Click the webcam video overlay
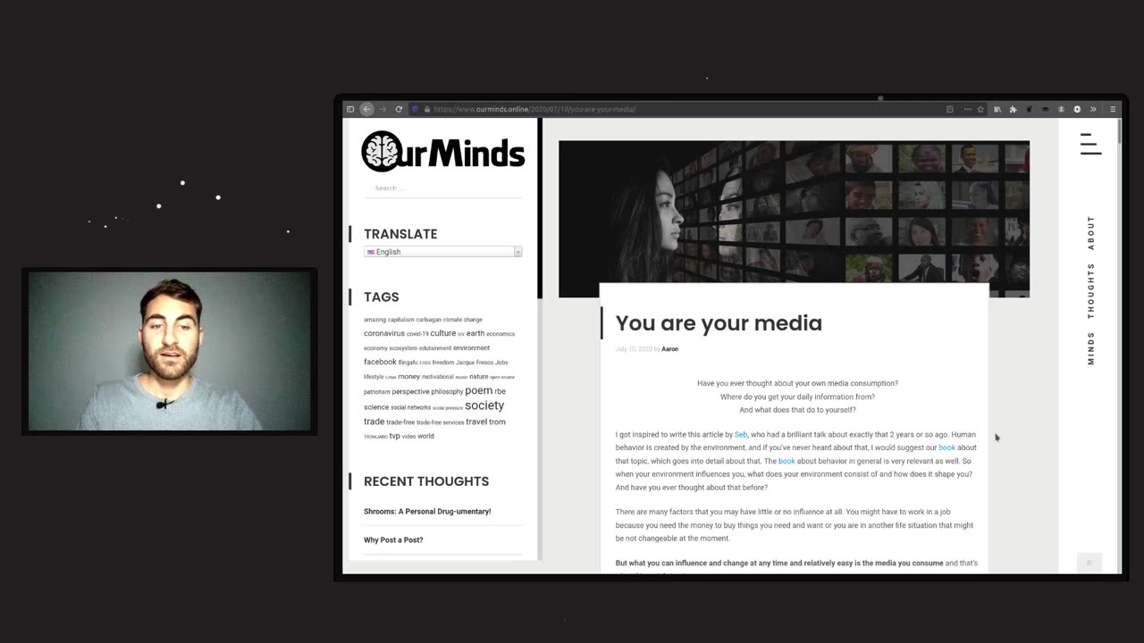Viewport: 1144px width, 643px height. pos(170,351)
